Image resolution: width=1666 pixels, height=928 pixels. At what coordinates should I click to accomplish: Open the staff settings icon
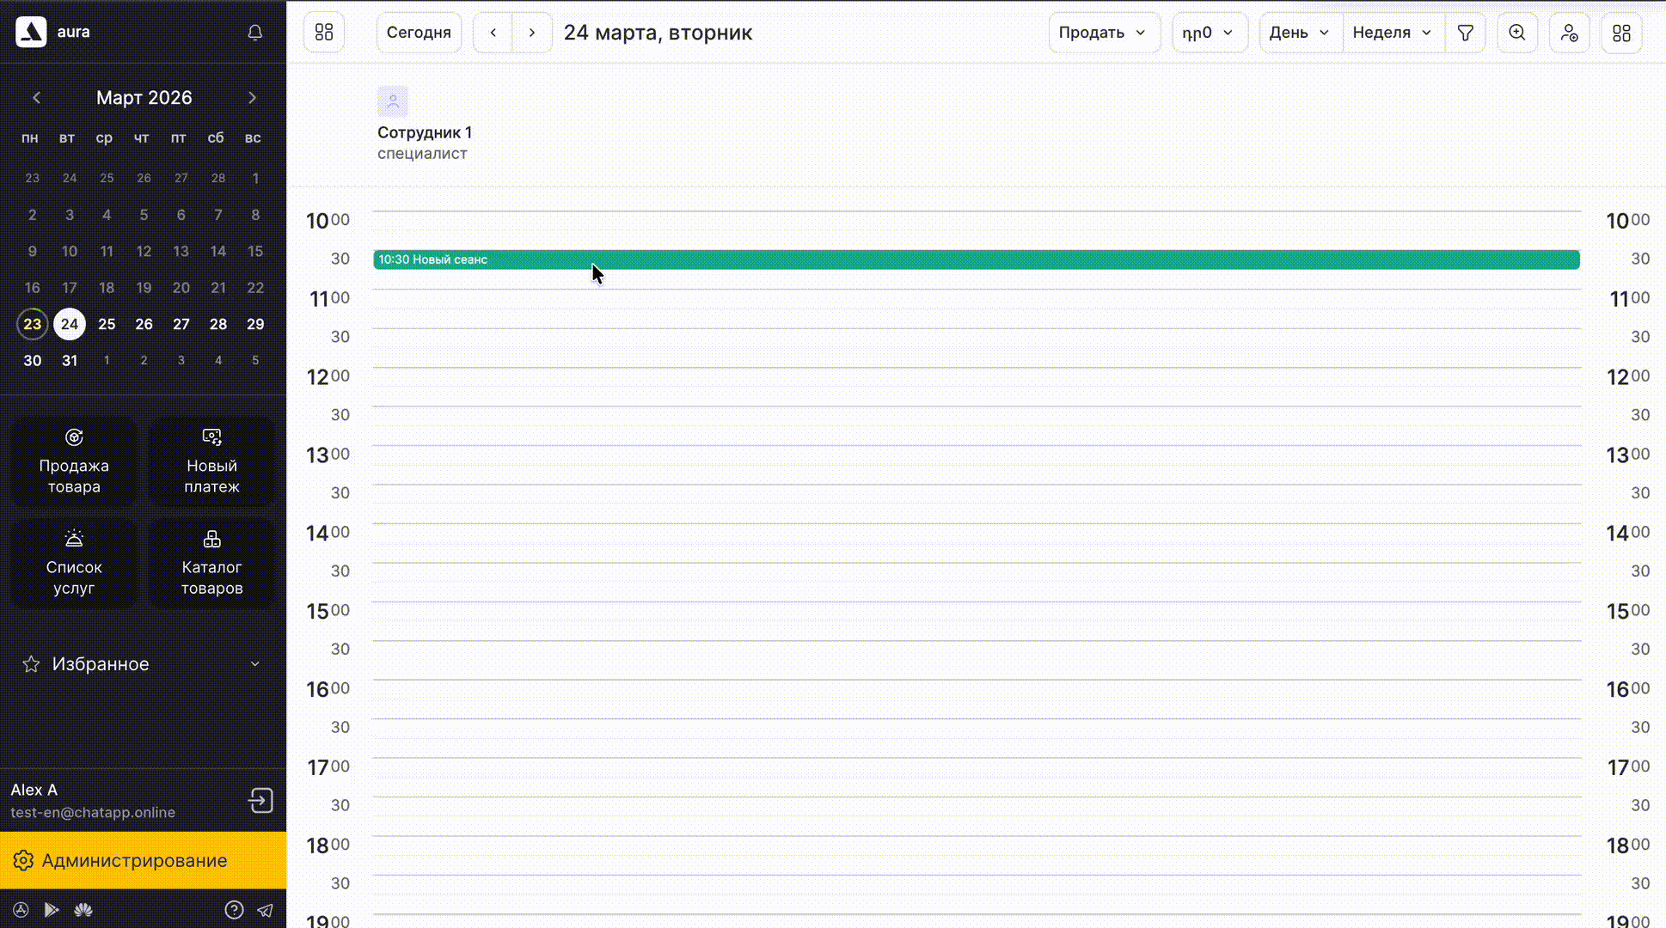(1569, 33)
